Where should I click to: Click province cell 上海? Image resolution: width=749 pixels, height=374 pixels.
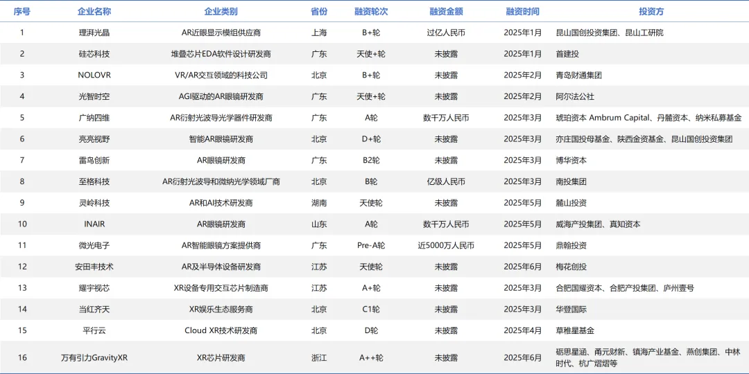[319, 33]
